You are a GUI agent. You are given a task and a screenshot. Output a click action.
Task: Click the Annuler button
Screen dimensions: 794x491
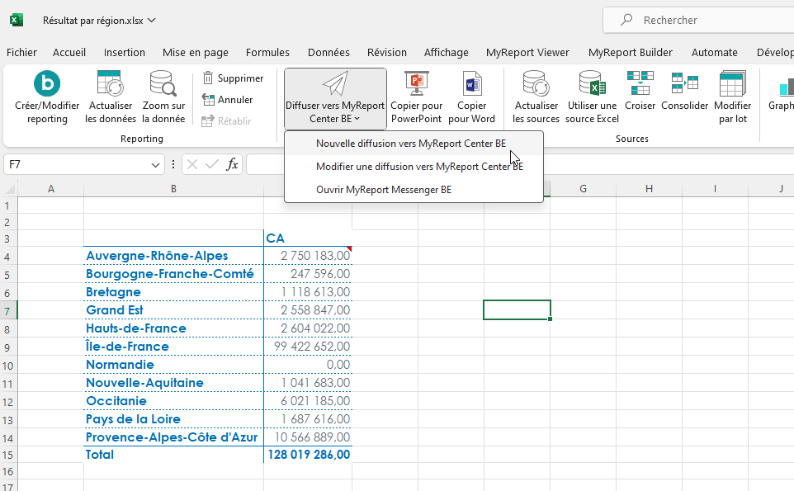tap(228, 100)
